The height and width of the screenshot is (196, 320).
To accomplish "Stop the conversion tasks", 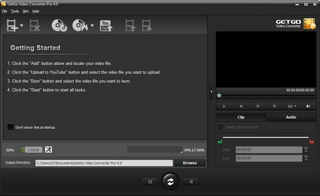I will 191,182.
